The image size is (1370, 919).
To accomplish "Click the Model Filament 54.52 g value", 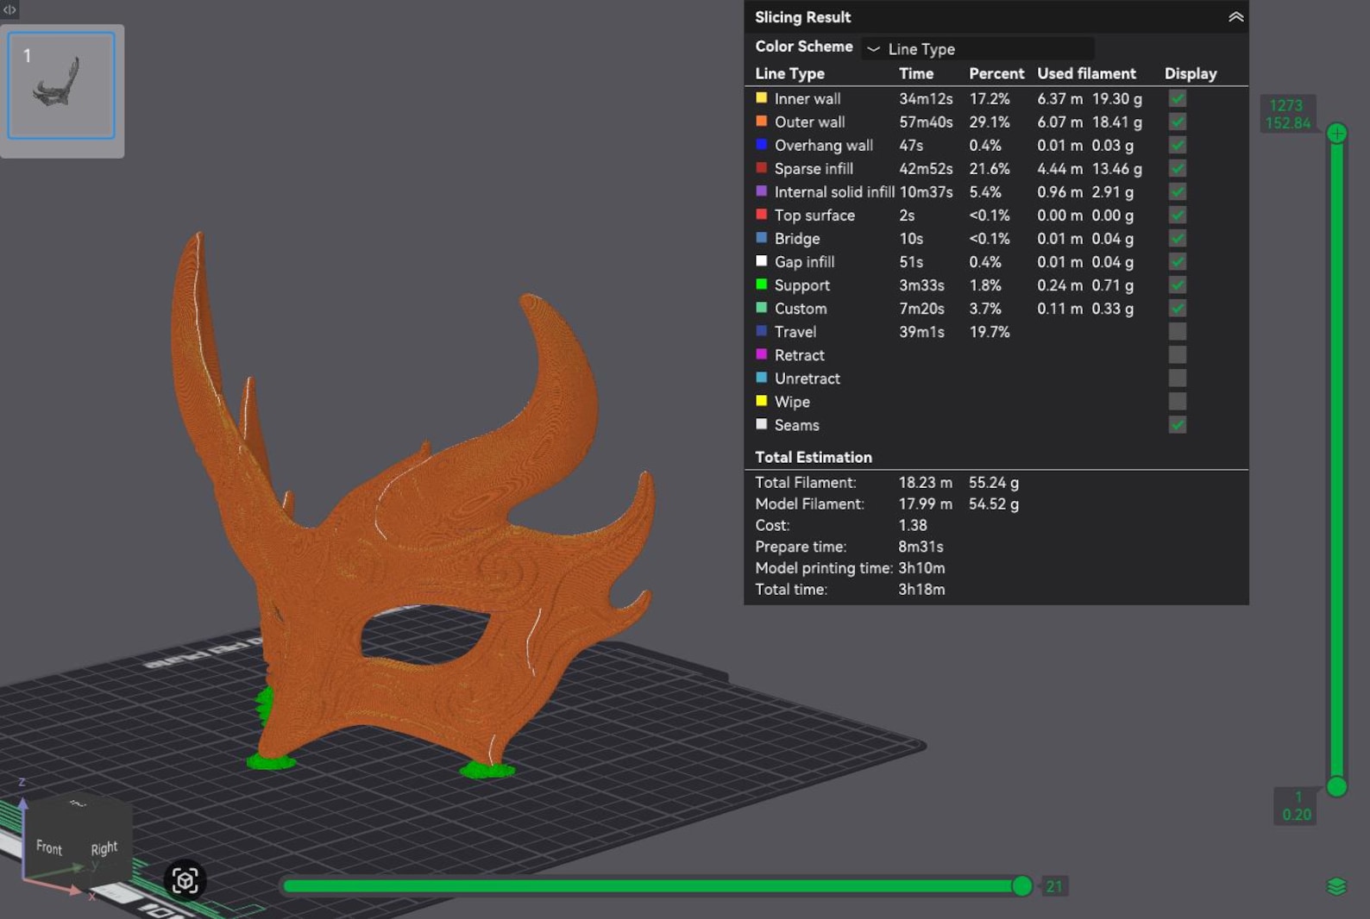I will point(994,503).
